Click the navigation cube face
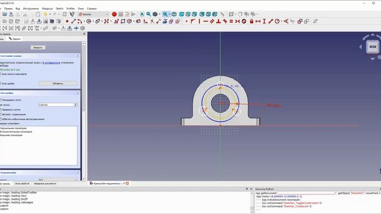The width and height of the screenshot is (381, 214). point(373,46)
